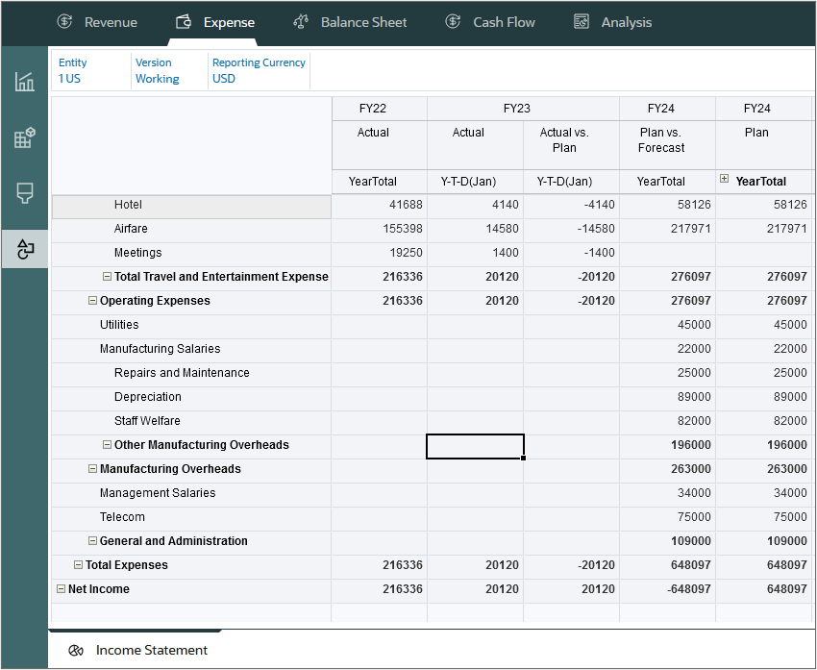Collapse the Operating Expenses row
This screenshot has height=670, width=817.
pyautogui.click(x=92, y=301)
